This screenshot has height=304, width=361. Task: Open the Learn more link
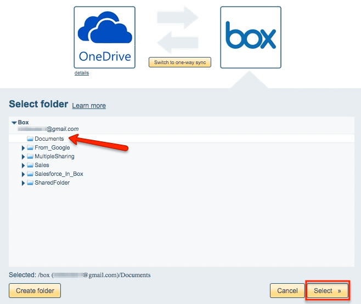coord(89,106)
